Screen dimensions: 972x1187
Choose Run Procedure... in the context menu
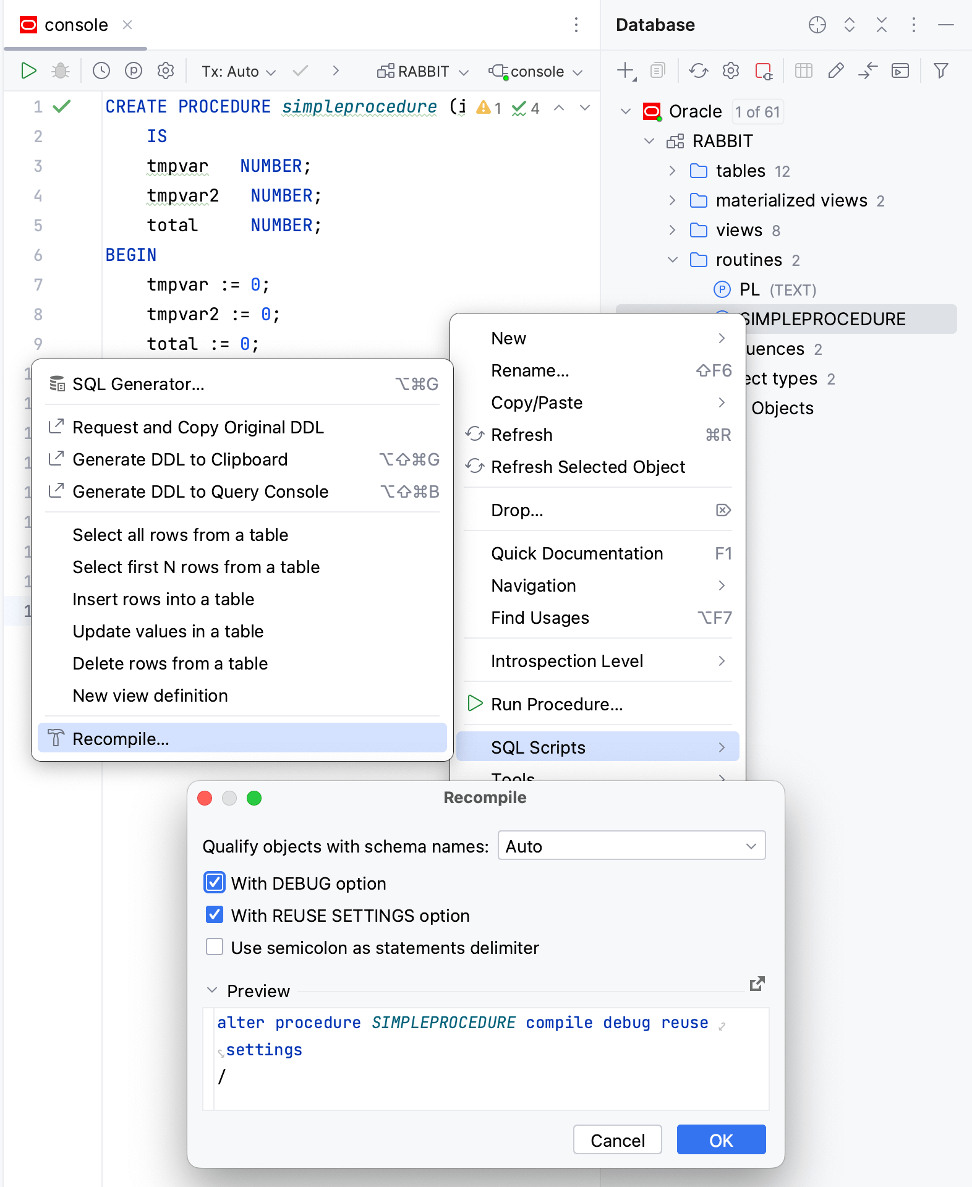click(556, 704)
